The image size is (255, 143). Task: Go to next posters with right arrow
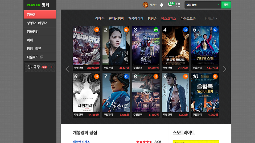224,69
